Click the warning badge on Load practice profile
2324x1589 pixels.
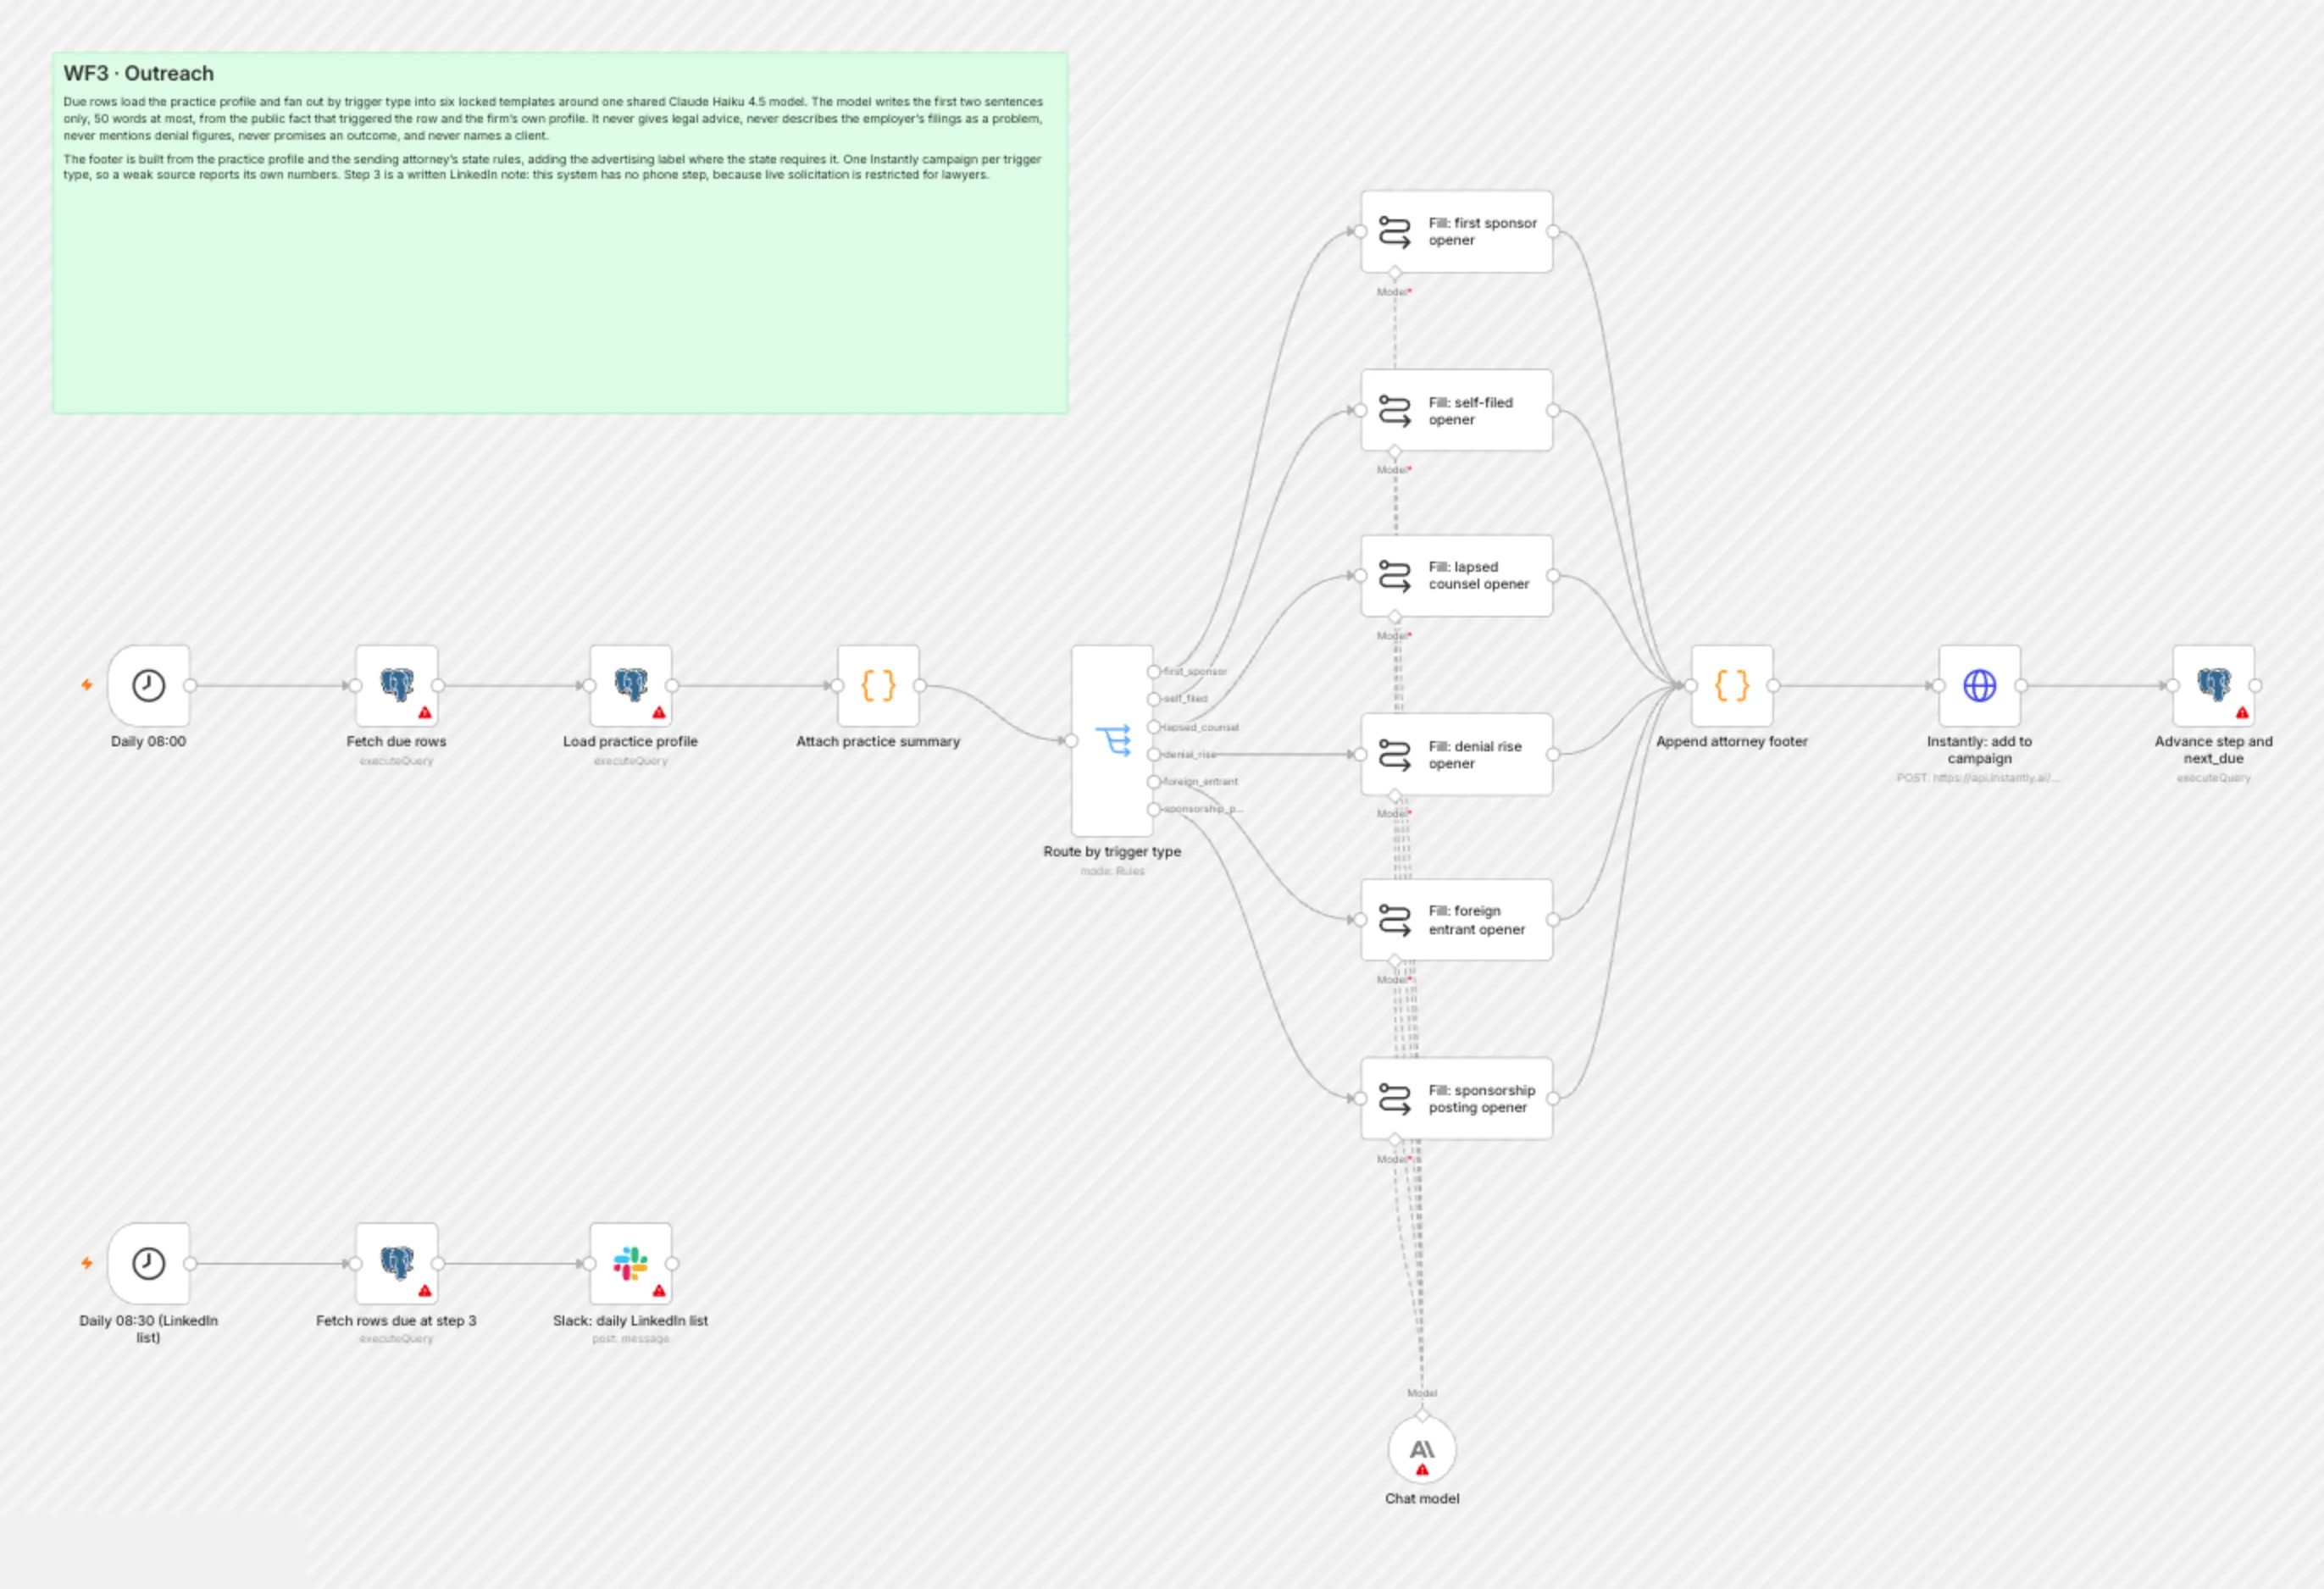[659, 713]
